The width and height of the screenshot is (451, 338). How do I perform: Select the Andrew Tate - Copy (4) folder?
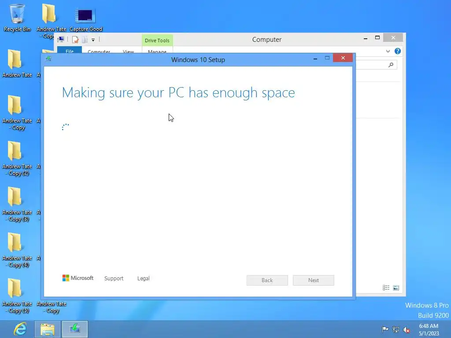[x=17, y=250]
